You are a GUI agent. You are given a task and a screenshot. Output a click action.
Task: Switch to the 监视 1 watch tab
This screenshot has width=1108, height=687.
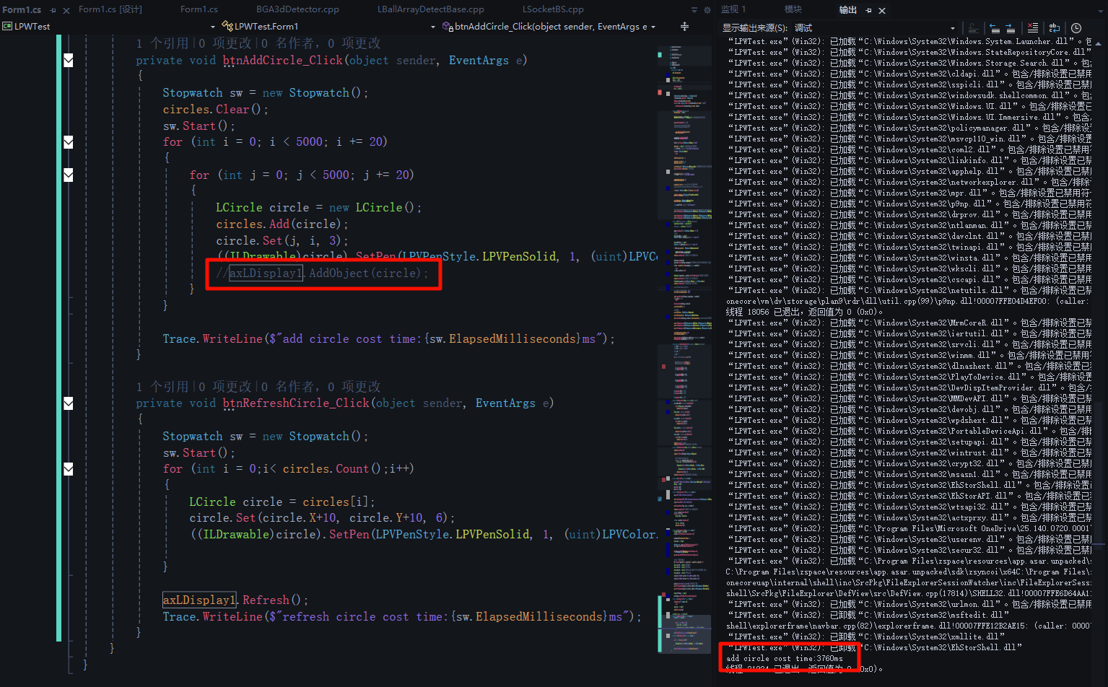(x=734, y=9)
